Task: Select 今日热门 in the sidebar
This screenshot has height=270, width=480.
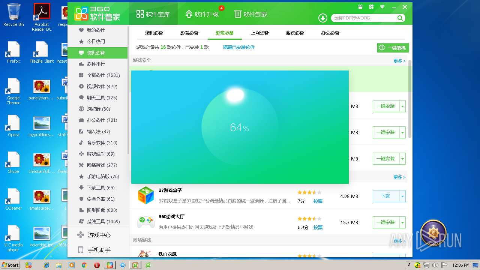Action: tap(97, 41)
